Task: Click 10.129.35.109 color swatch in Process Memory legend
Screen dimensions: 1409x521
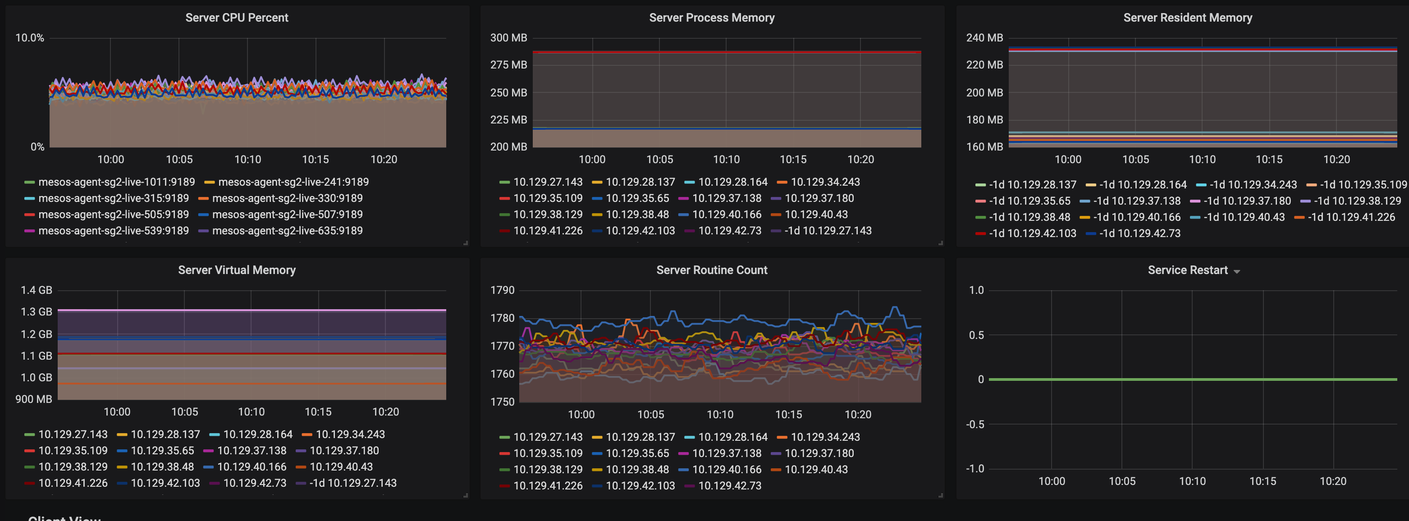Action: click(504, 198)
